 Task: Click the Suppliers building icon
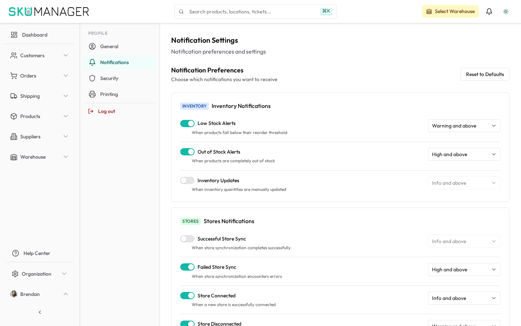pos(14,137)
